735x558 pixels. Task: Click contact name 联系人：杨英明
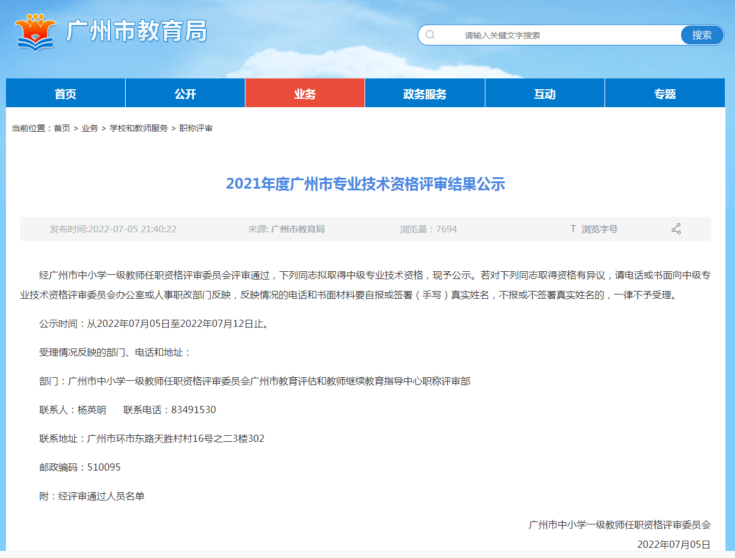point(73,410)
